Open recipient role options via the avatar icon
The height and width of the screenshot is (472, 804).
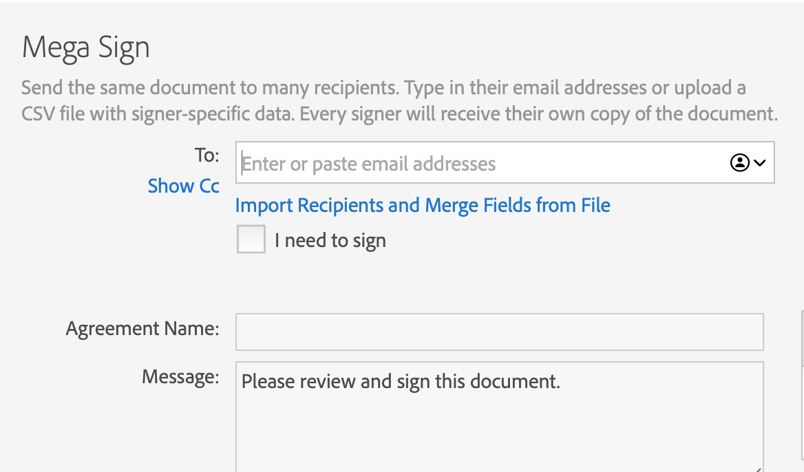point(739,162)
